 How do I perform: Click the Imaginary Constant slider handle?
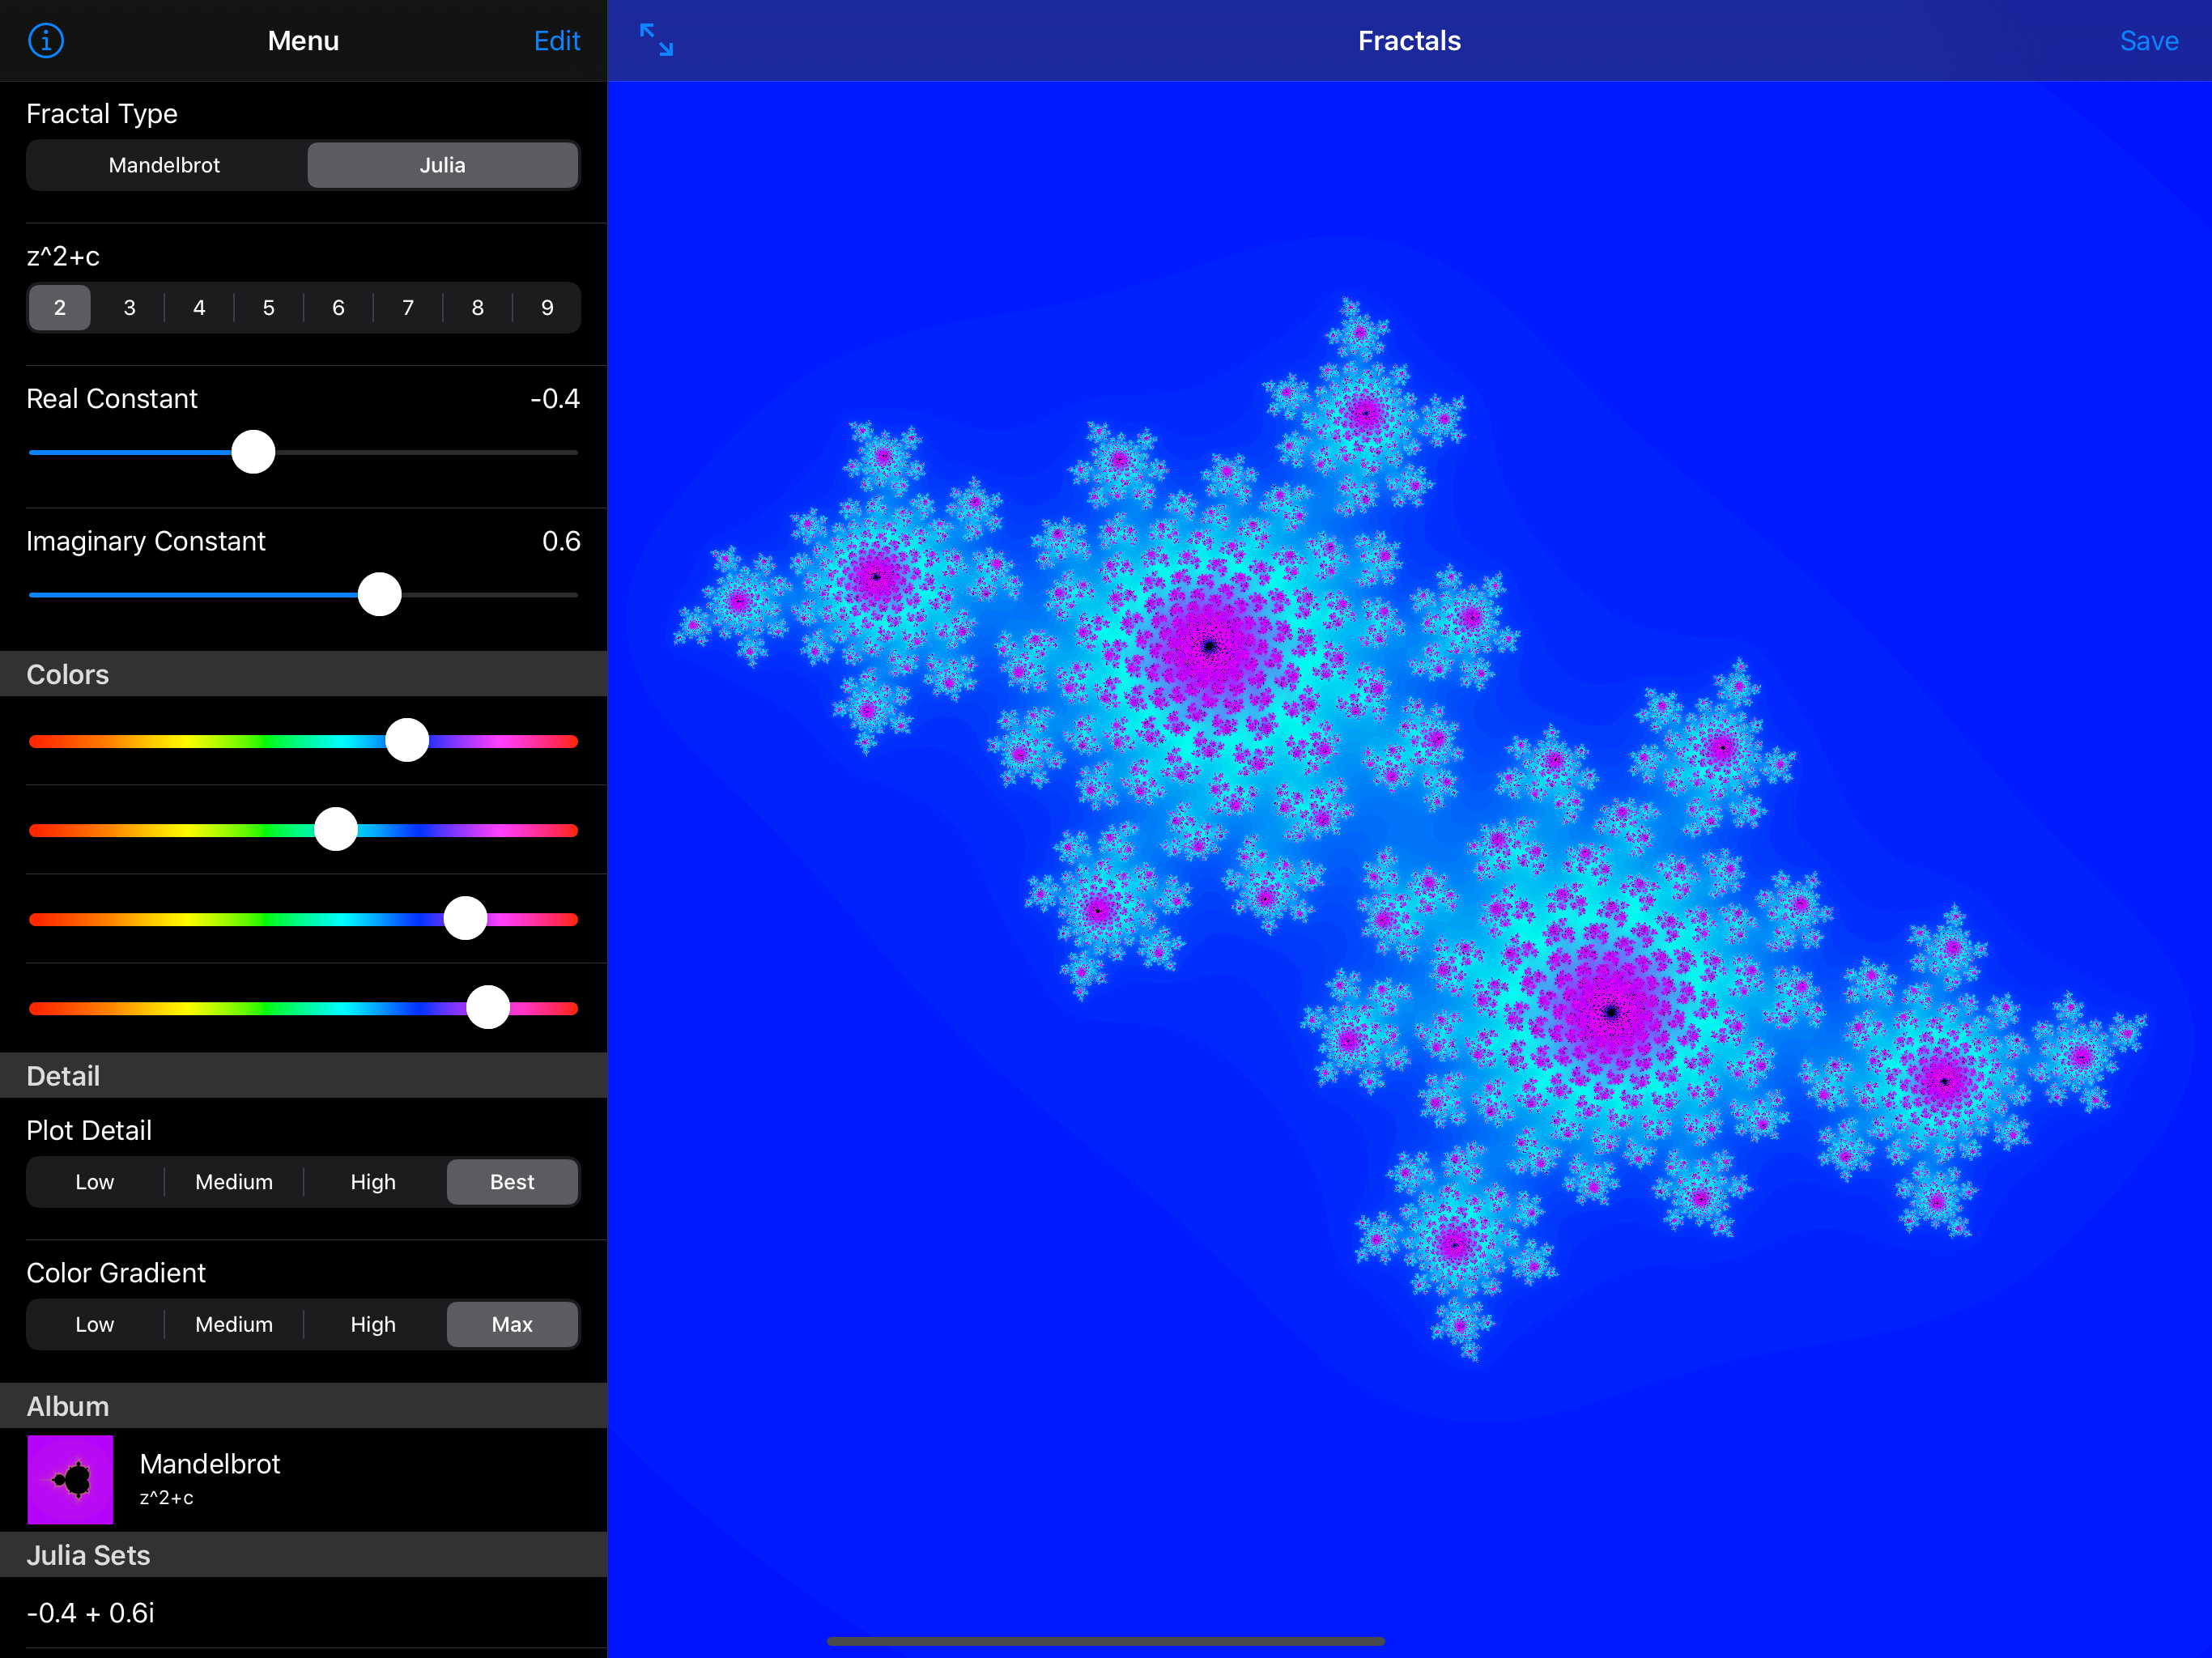pyautogui.click(x=380, y=595)
